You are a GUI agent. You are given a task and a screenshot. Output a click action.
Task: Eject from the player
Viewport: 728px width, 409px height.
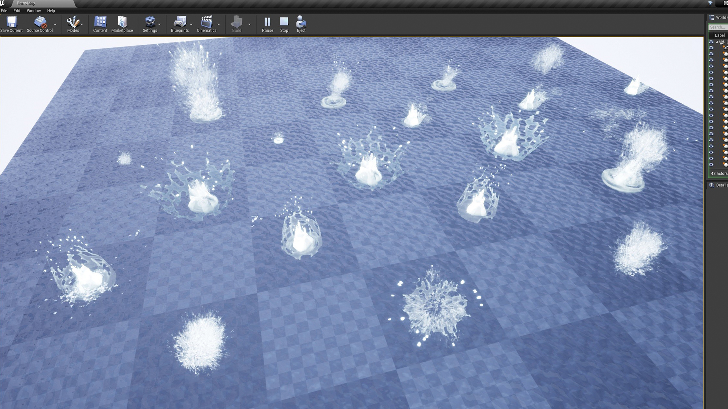(x=301, y=22)
